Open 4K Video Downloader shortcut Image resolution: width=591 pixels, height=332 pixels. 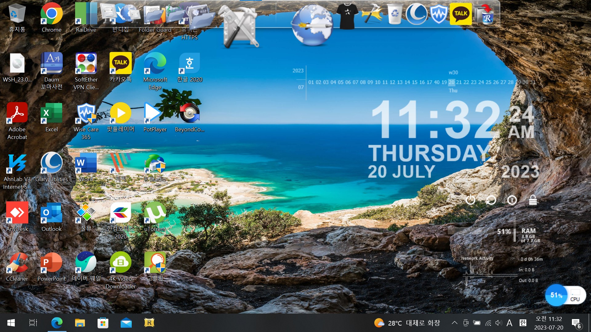point(120,263)
